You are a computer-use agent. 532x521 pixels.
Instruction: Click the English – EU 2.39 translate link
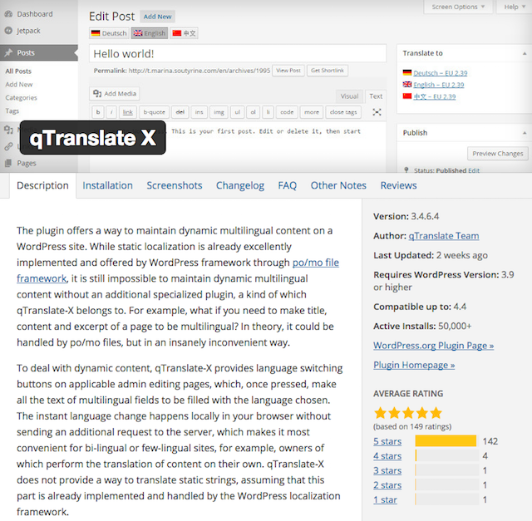[438, 85]
